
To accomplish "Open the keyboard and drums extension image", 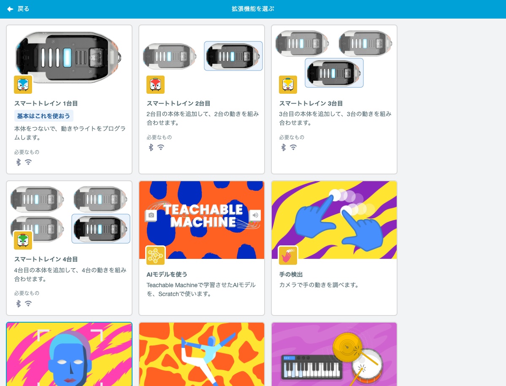I will [x=334, y=354].
